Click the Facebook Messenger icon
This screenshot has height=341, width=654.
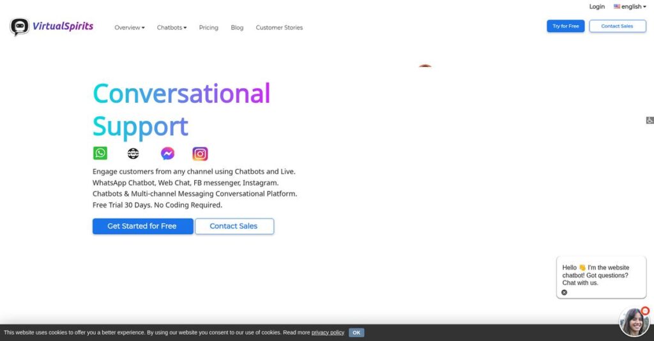[168, 153]
